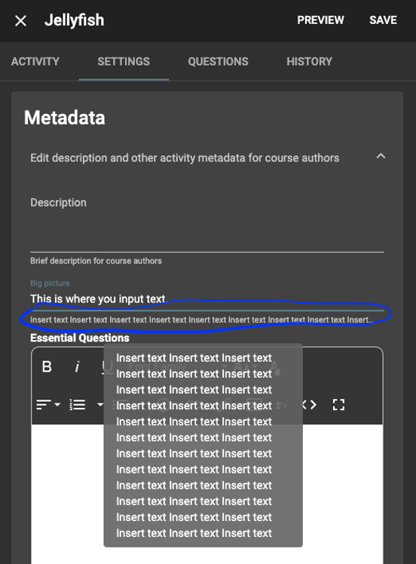Viewport: 416px width, 564px height.
Task: Open the HISTORY tab
Action: (x=309, y=62)
